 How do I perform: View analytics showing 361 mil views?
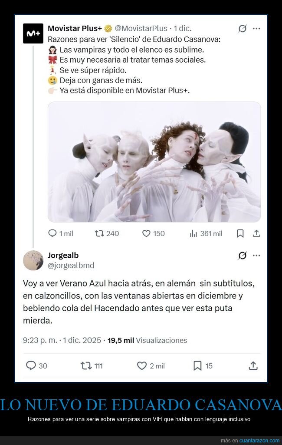coord(206,233)
